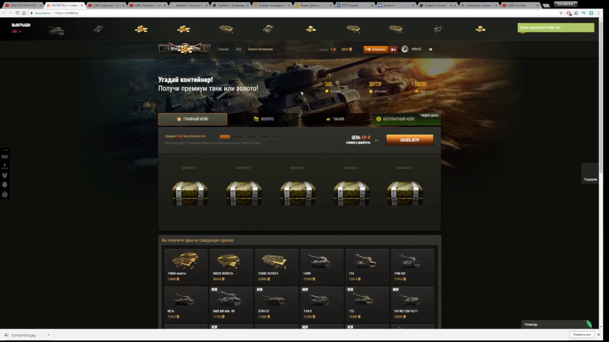
Task: Click the Защищено secure site indicator
Action: point(41,13)
